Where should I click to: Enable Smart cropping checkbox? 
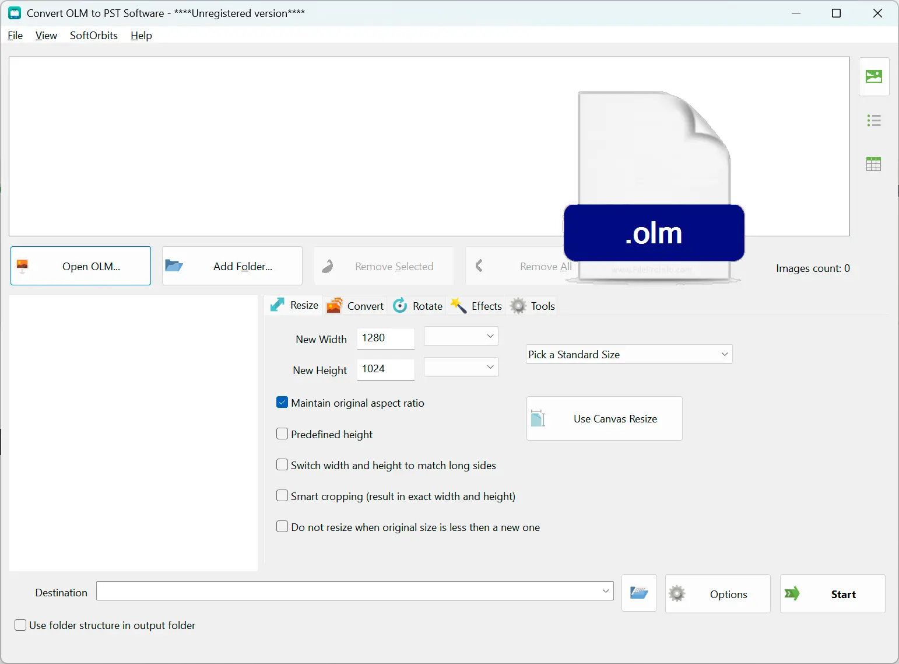[x=282, y=496]
